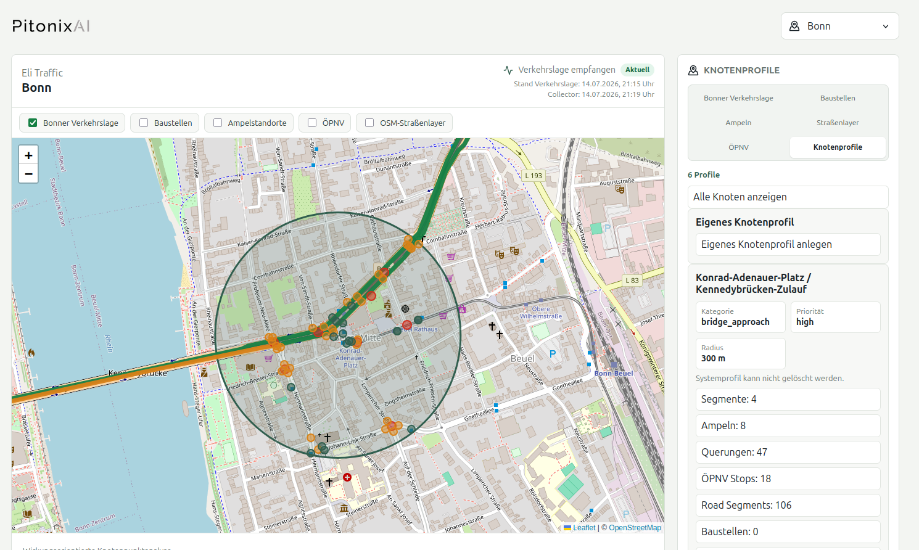Screen dimensions: 919x550
Task: Click the large church cross on Johann-Link-Straße
Action: [x=328, y=437]
